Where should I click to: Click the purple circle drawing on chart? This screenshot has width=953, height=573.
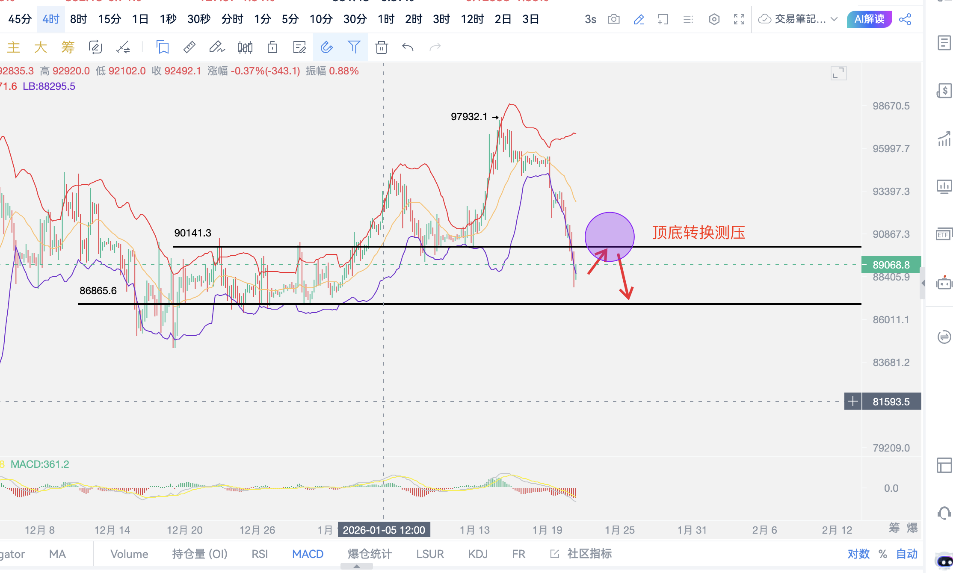click(x=610, y=231)
